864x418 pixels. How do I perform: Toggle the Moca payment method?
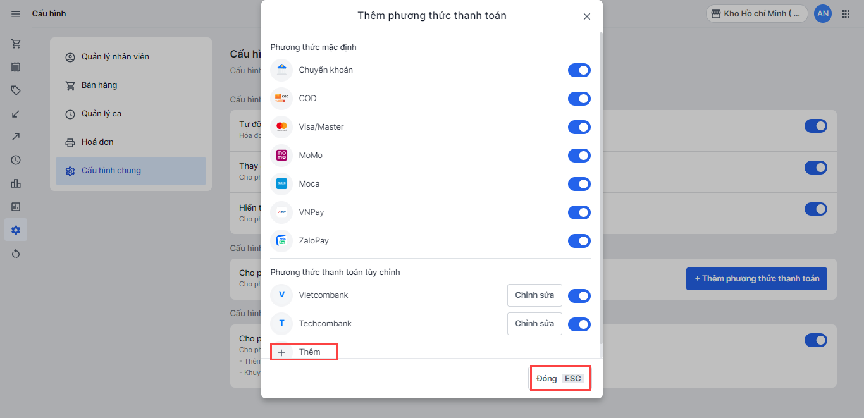579,184
